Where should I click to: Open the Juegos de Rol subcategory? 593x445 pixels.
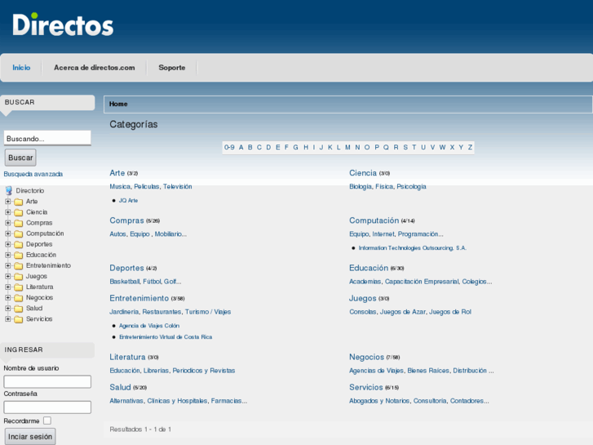point(450,312)
